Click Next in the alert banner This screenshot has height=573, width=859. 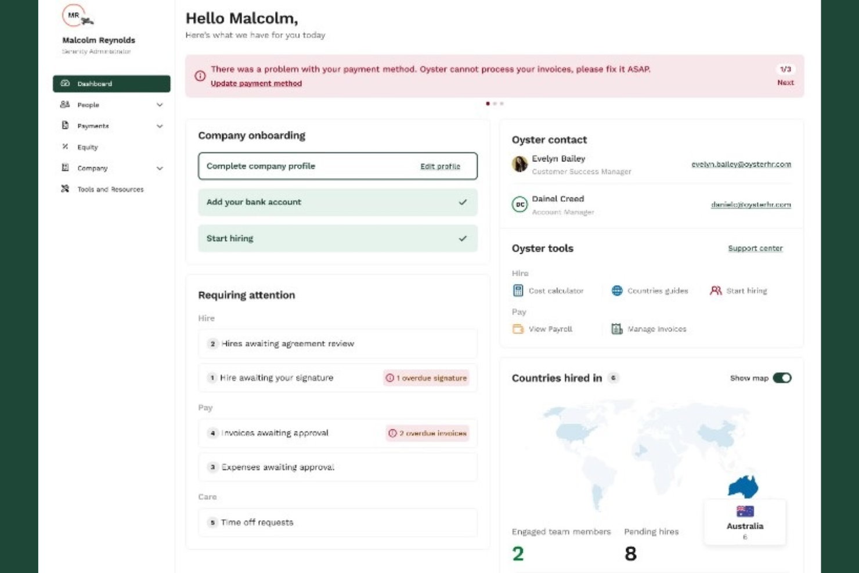pyautogui.click(x=785, y=82)
